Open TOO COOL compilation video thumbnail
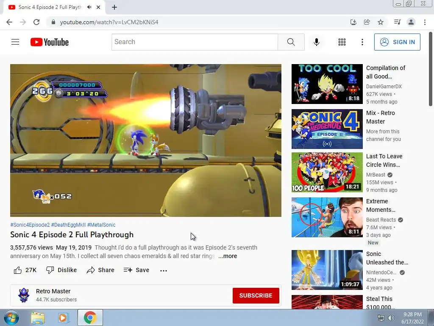 (327, 84)
